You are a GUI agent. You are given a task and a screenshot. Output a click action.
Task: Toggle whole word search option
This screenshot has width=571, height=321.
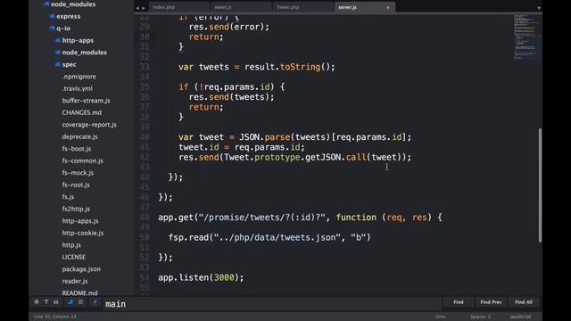pos(56,302)
